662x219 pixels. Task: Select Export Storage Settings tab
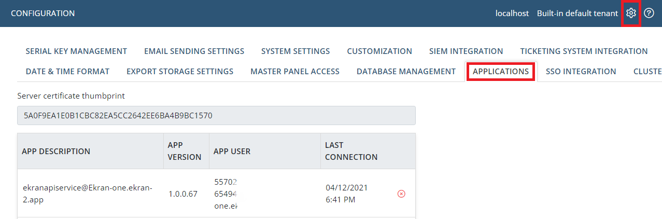coord(180,71)
